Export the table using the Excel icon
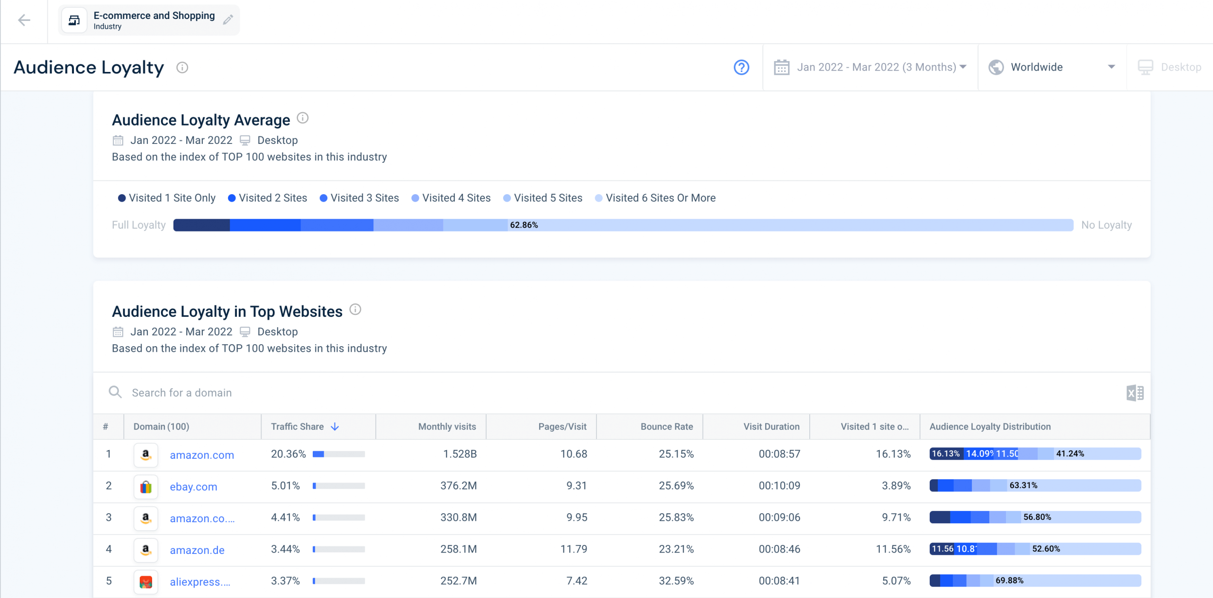The image size is (1213, 598). tap(1134, 393)
